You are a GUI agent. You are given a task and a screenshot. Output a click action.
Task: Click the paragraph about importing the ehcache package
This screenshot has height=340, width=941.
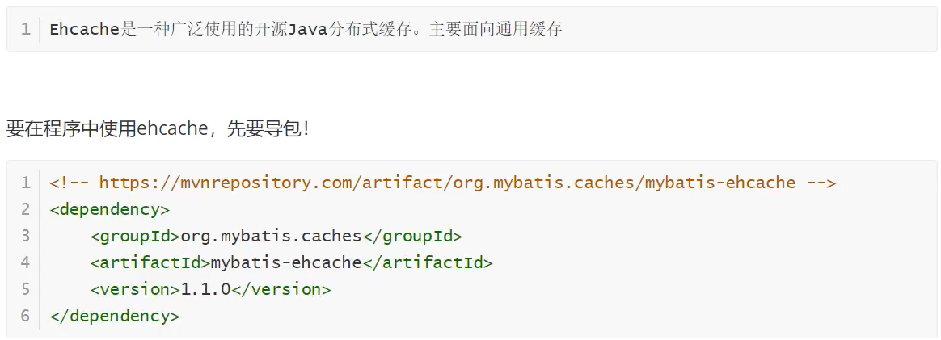point(158,128)
